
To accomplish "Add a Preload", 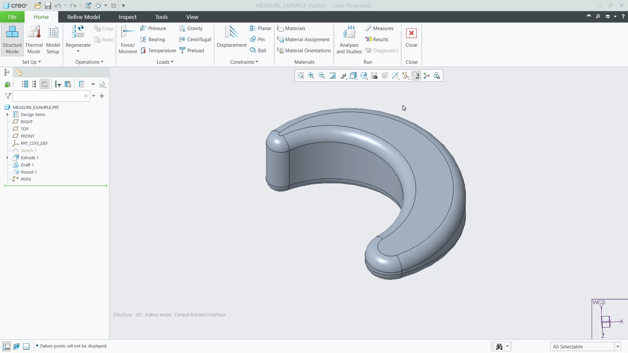I will 191,51.
